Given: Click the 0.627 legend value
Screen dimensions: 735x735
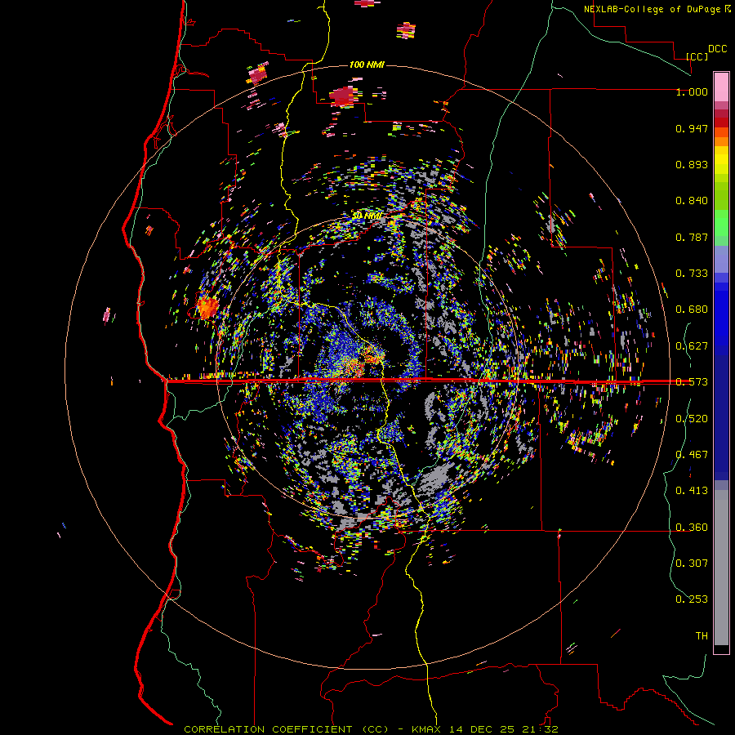Looking at the screenshot, I should point(692,346).
